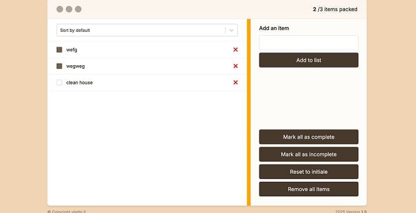Click Mark all as incomplete
416x213 pixels.
tap(309, 154)
